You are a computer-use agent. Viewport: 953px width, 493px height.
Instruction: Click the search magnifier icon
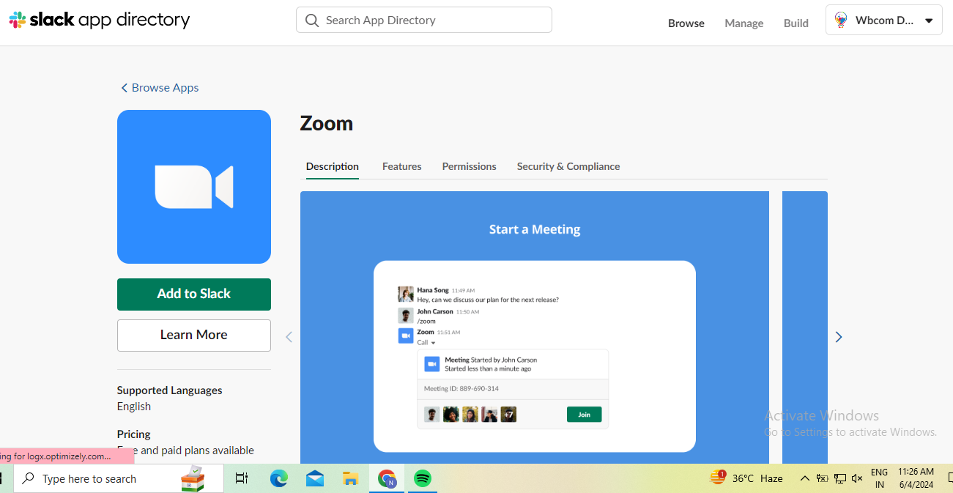click(312, 21)
